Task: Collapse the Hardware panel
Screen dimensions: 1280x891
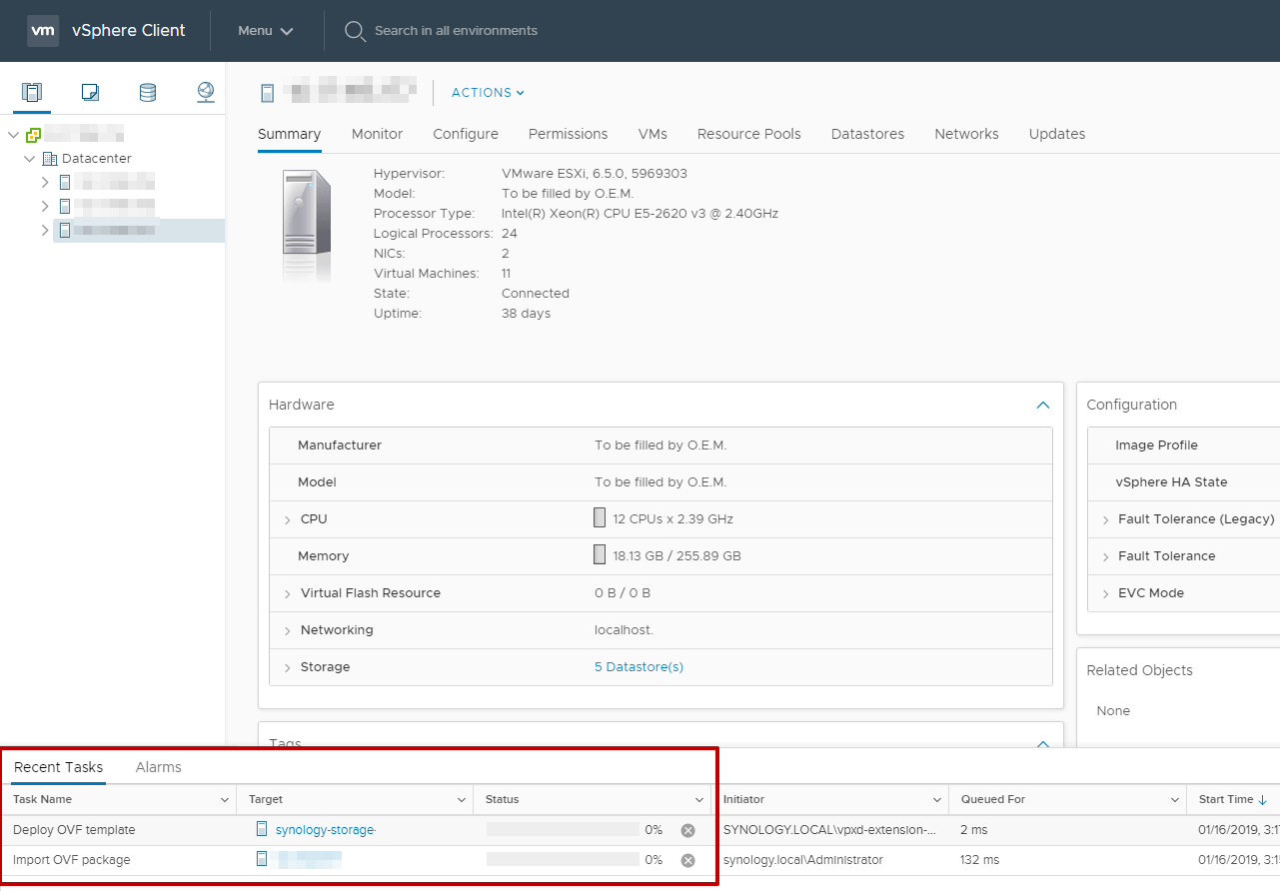Action: [x=1042, y=405]
